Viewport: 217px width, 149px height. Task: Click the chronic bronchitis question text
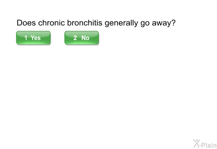96,23
